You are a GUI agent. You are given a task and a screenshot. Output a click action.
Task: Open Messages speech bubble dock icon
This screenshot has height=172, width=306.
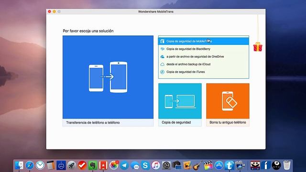point(135,165)
